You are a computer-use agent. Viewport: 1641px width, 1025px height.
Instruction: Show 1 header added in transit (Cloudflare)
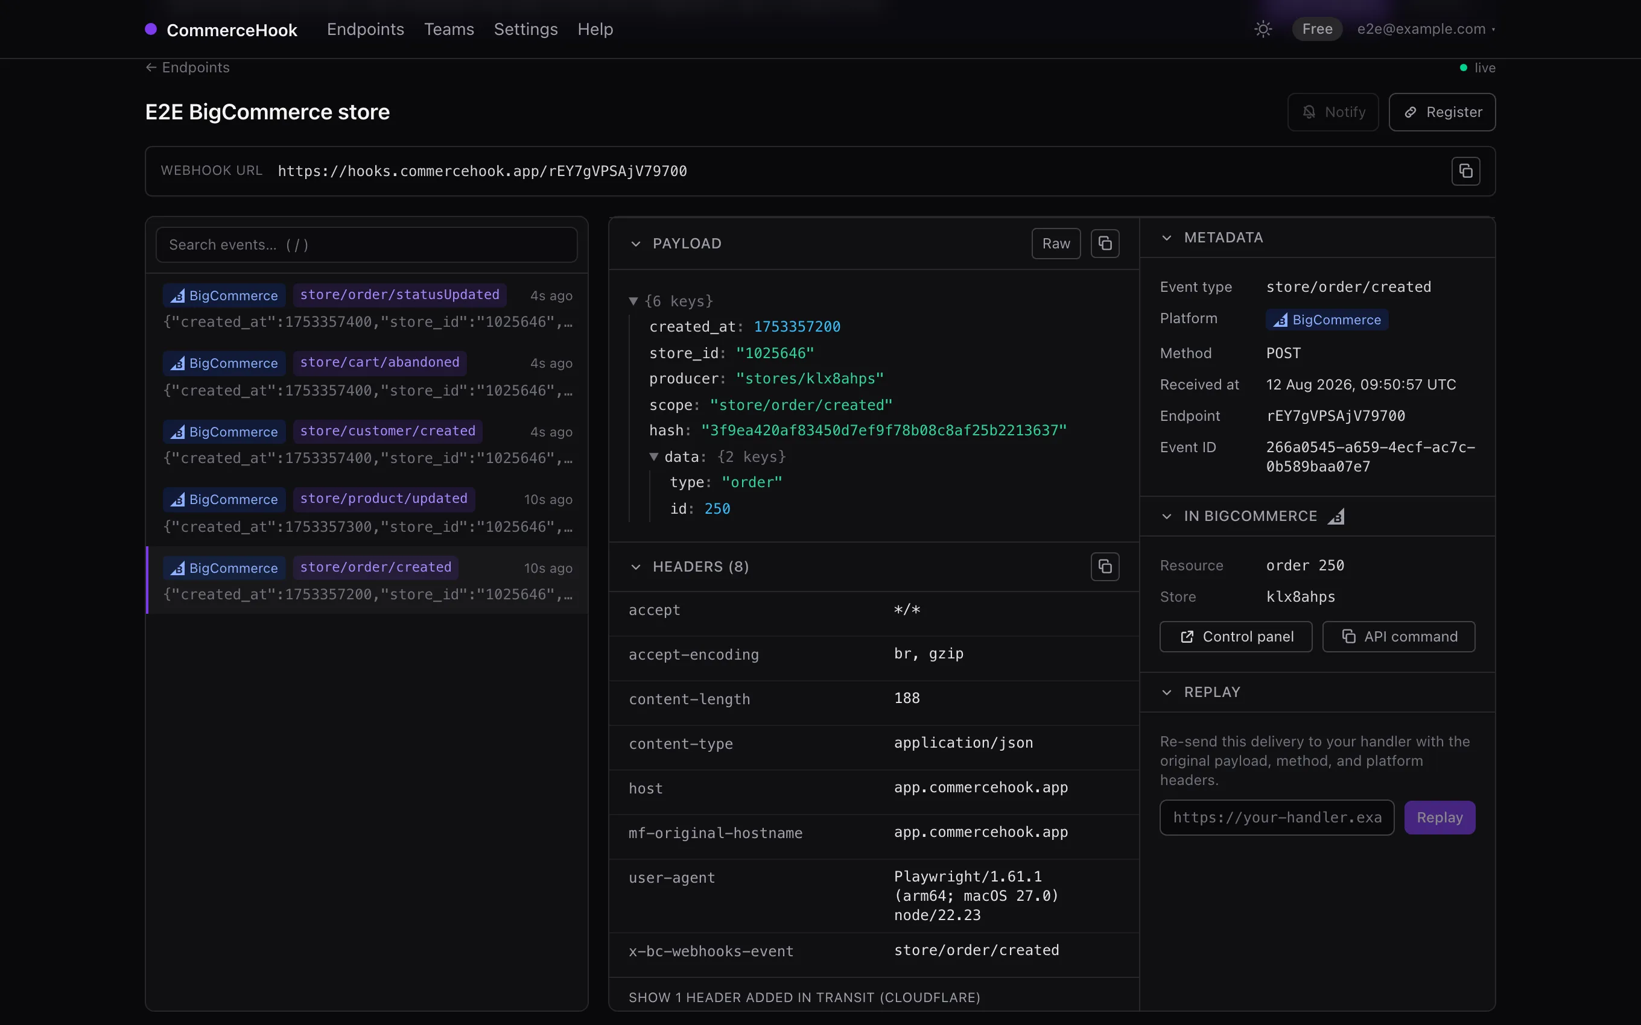[804, 997]
